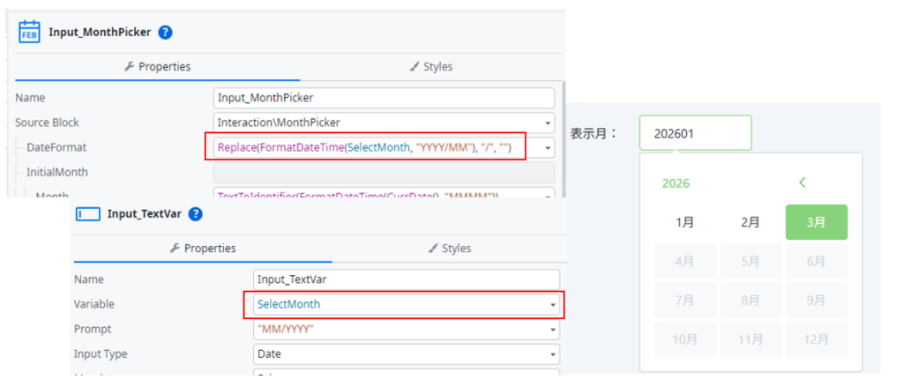Expand the Source Block dropdown
Viewport: 903px width, 387px height.
click(549, 123)
